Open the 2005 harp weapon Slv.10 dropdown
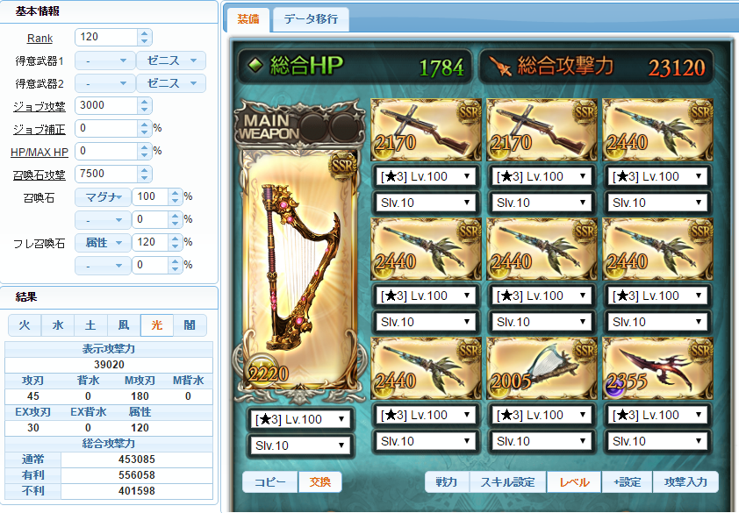This screenshot has width=739, height=513. pos(542,441)
